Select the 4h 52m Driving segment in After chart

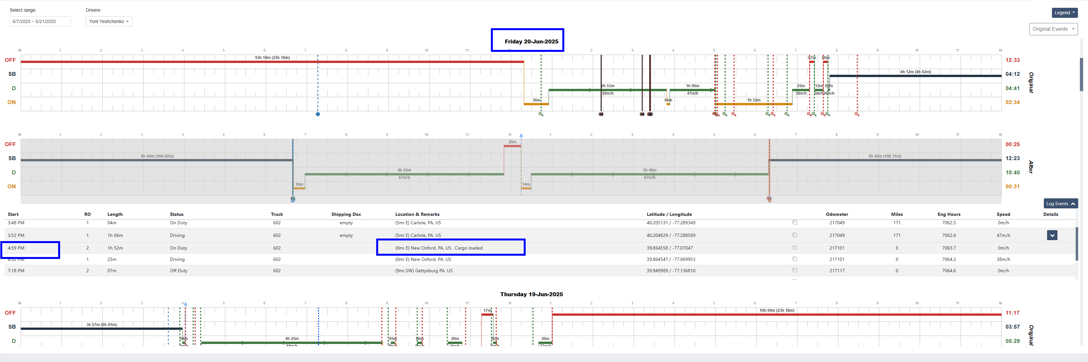pos(404,174)
